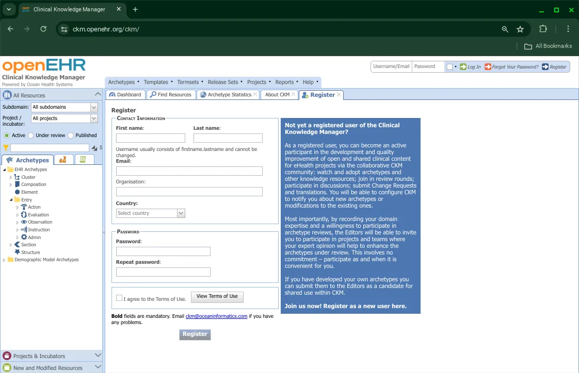Open the Reports menu
The image size is (579, 373).
(285, 81)
